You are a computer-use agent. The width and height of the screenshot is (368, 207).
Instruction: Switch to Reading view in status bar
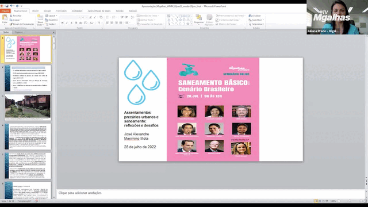click(323, 201)
